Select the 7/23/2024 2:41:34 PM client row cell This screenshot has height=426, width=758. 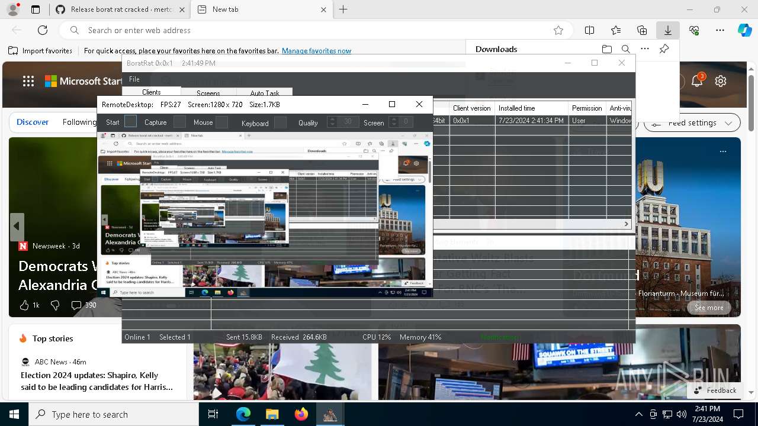tap(532, 121)
